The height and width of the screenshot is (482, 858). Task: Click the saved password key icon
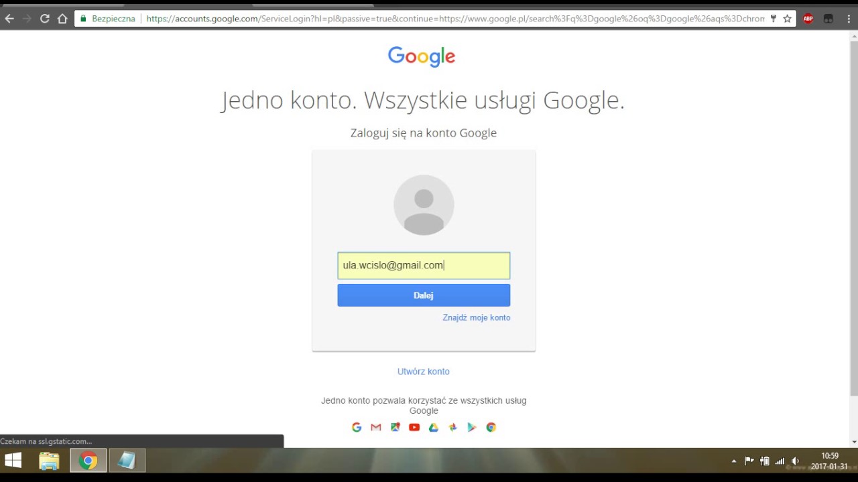pyautogui.click(x=773, y=19)
